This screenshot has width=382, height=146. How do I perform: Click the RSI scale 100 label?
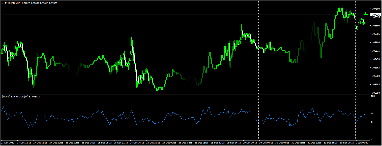(x=373, y=96)
